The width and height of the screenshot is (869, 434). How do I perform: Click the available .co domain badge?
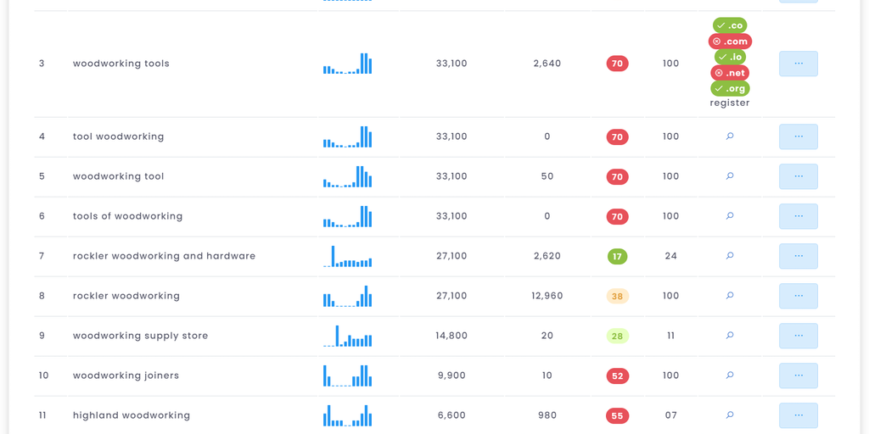pyautogui.click(x=730, y=25)
